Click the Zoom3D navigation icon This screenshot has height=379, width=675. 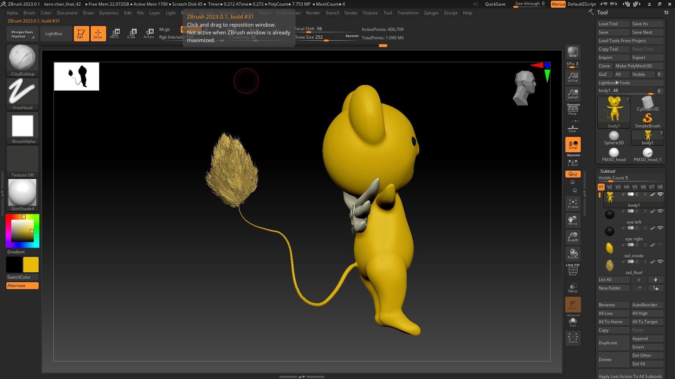(x=573, y=237)
